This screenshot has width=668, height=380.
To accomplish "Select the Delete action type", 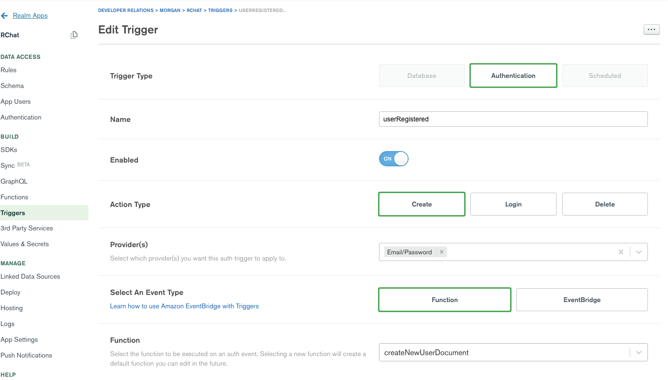I will (x=604, y=204).
